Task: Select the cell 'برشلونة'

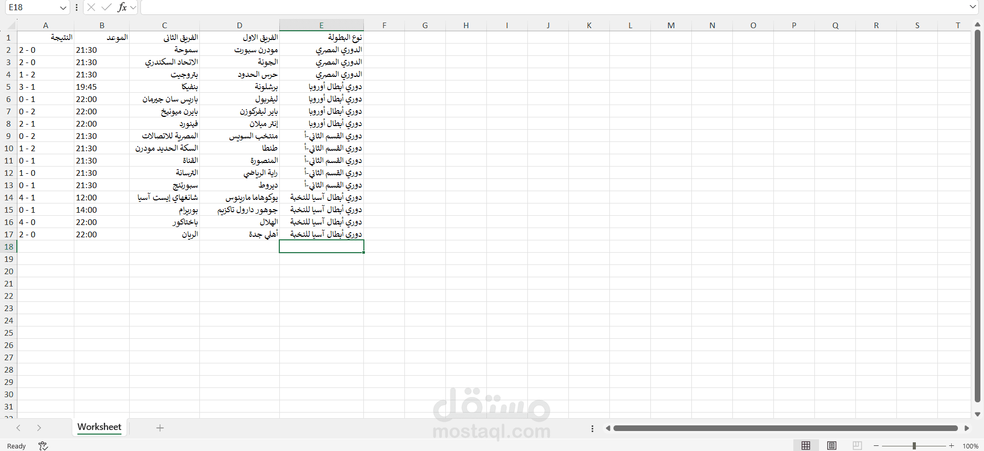Action: (239, 87)
